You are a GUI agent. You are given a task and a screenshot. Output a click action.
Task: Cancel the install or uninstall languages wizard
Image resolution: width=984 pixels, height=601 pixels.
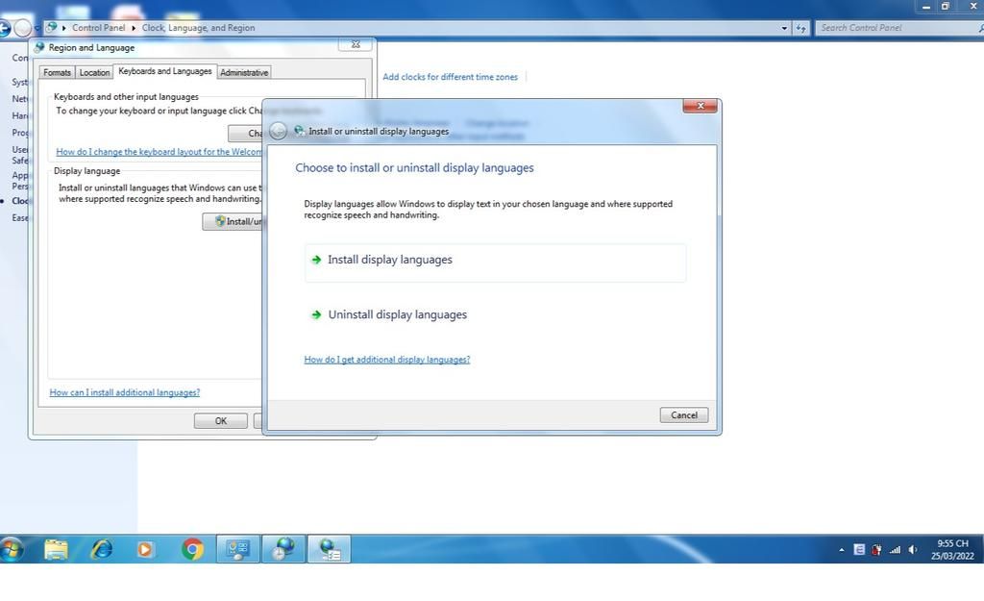(x=684, y=415)
